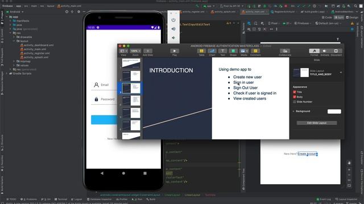Switch to the Animate inspector tab
Screen dimensions: 364x204
coord(325,51)
